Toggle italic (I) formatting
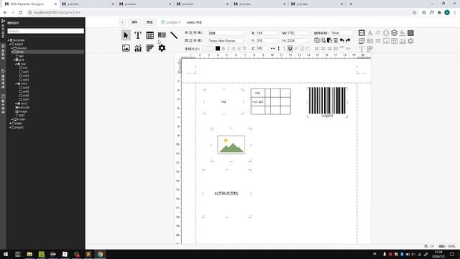 point(229,48)
